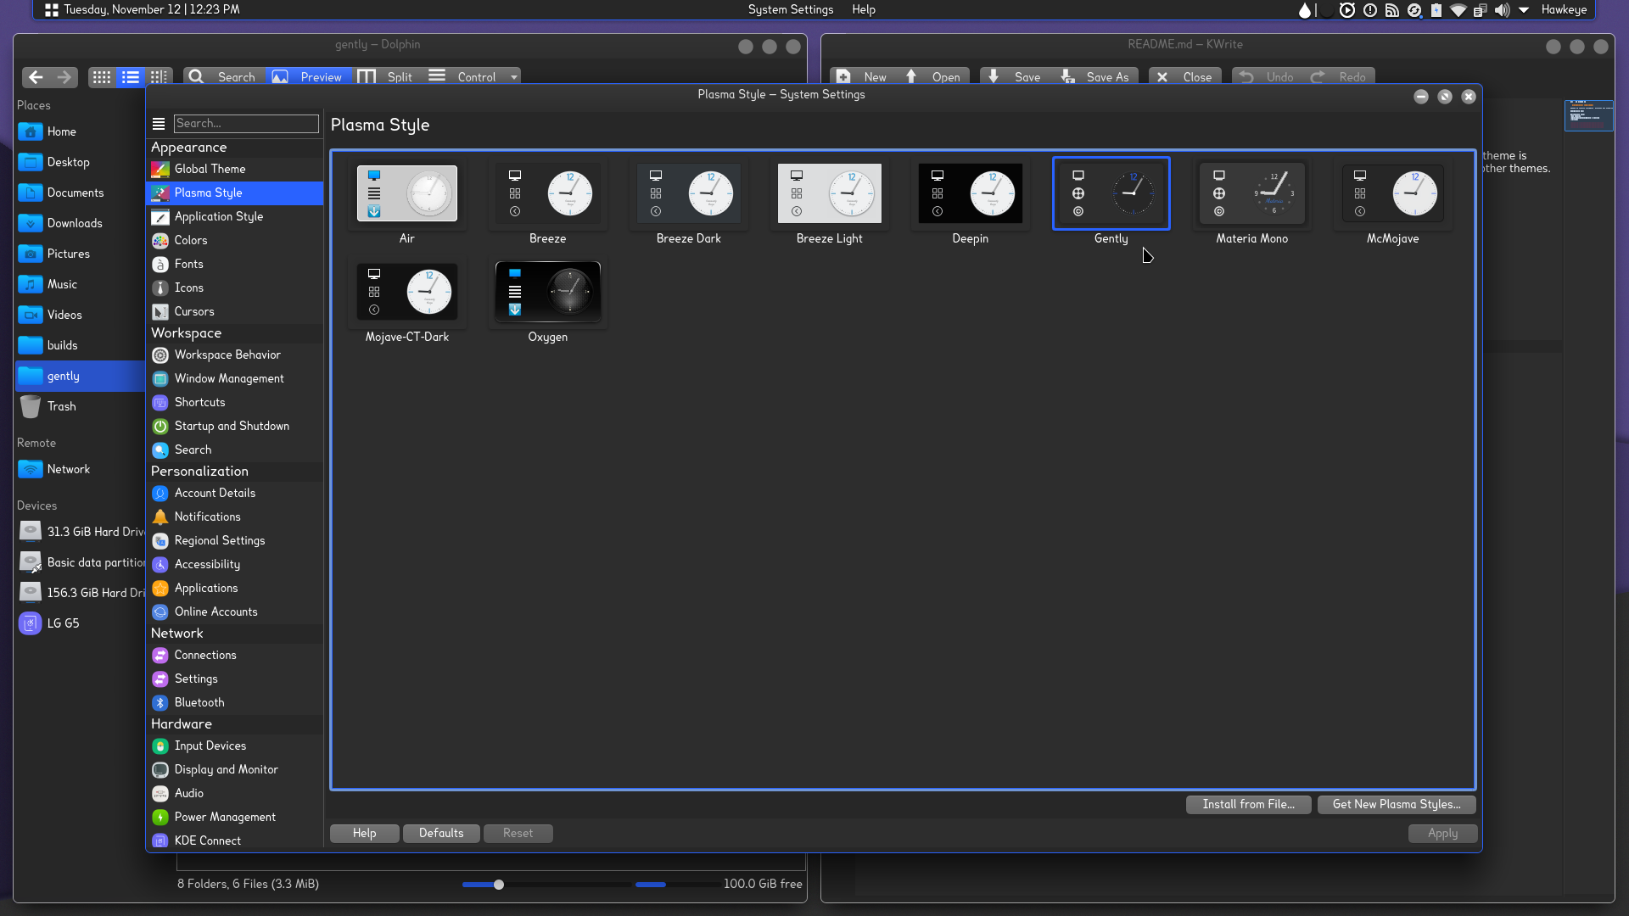Select the Air plasma style thumbnail
Screen dimensions: 1629x916
[407, 193]
